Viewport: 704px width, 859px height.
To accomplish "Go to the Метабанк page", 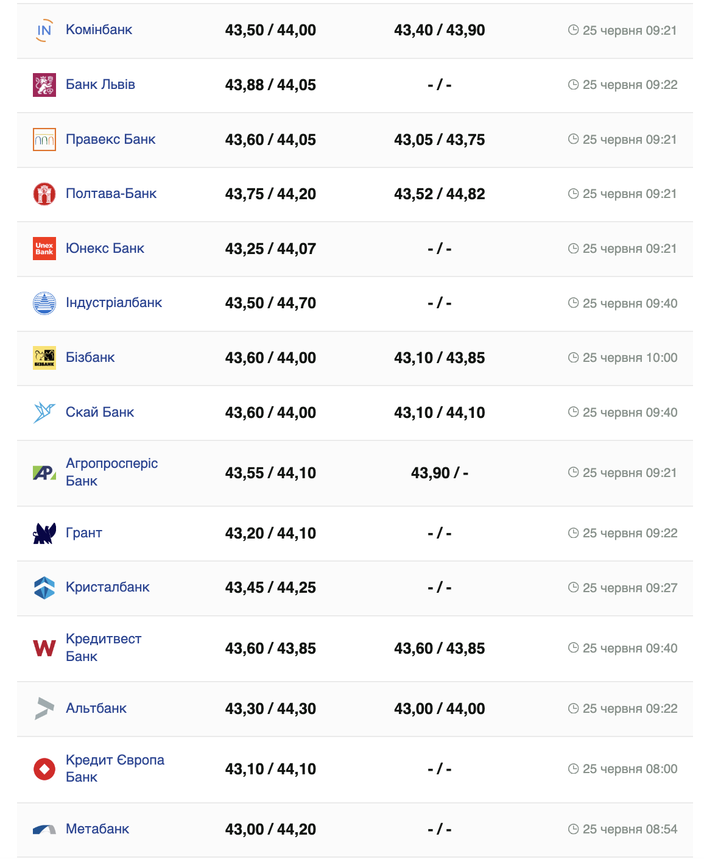I will [x=97, y=829].
